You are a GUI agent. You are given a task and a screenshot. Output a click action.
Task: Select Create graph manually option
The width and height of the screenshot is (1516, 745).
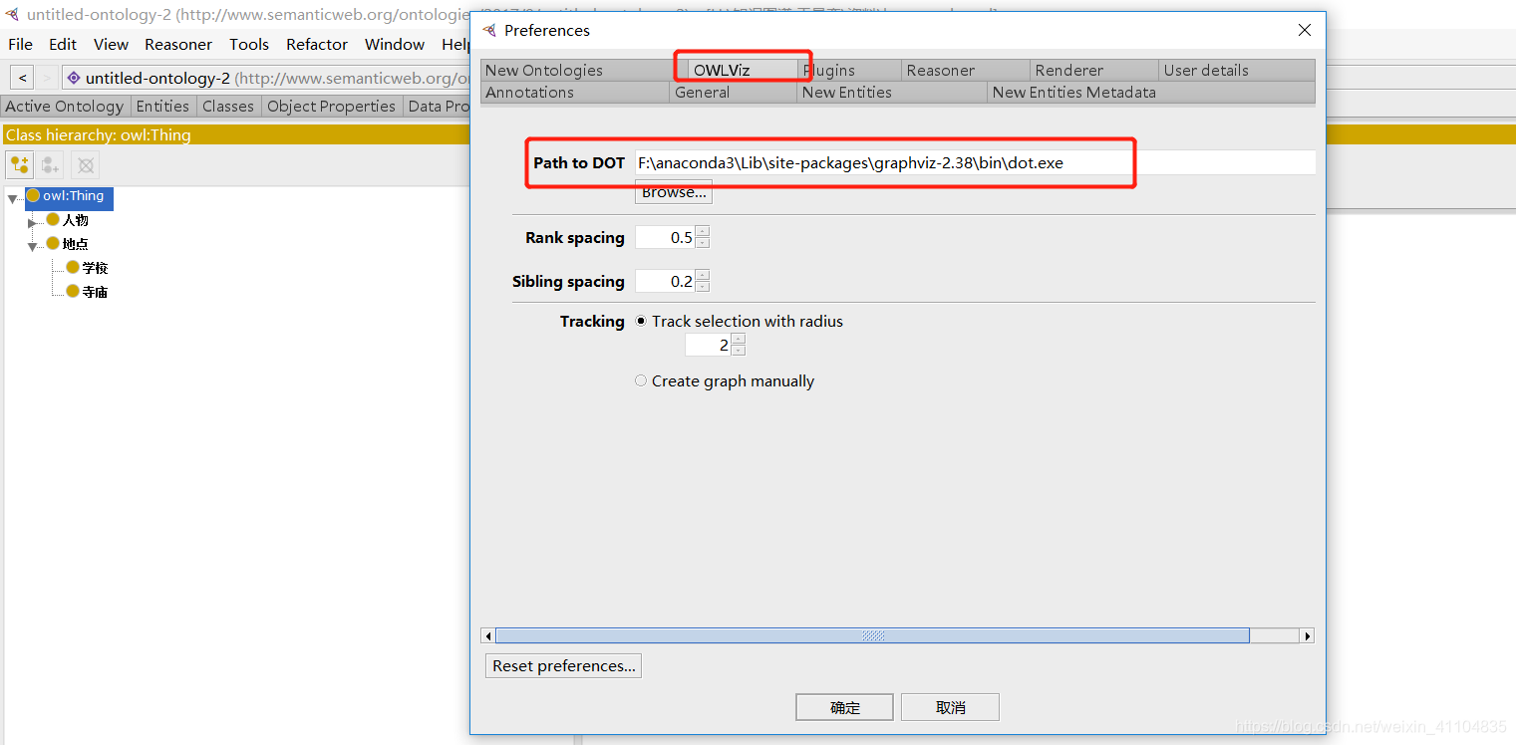[641, 380]
